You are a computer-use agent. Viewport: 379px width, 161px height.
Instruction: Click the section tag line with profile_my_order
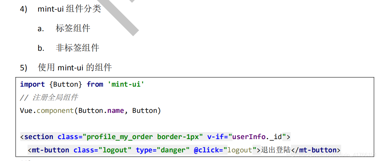coord(155,137)
